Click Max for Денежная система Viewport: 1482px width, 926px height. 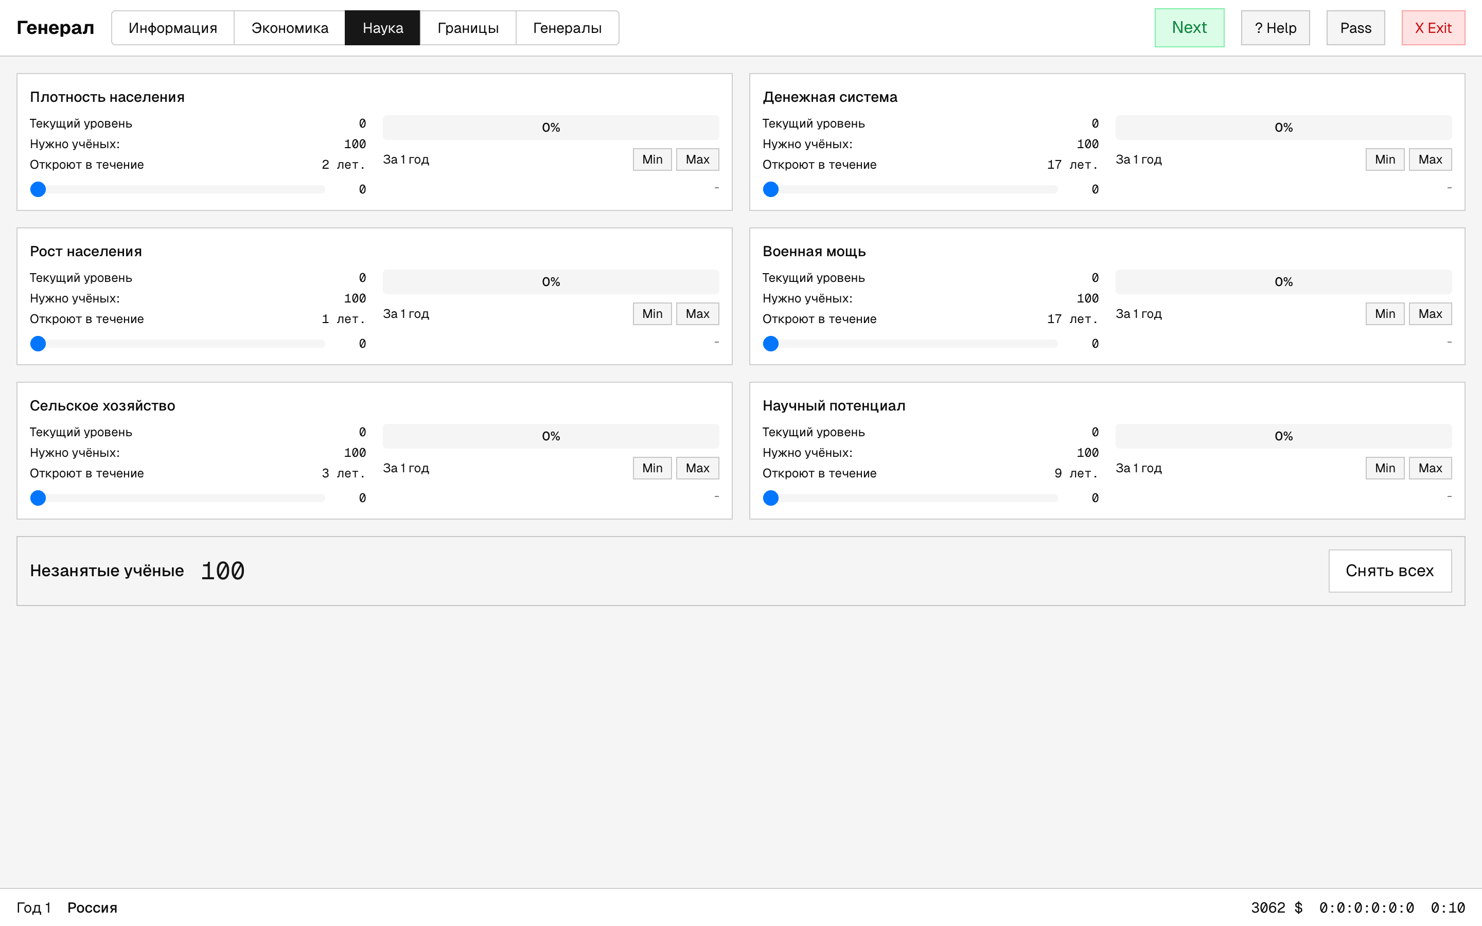tap(1430, 159)
